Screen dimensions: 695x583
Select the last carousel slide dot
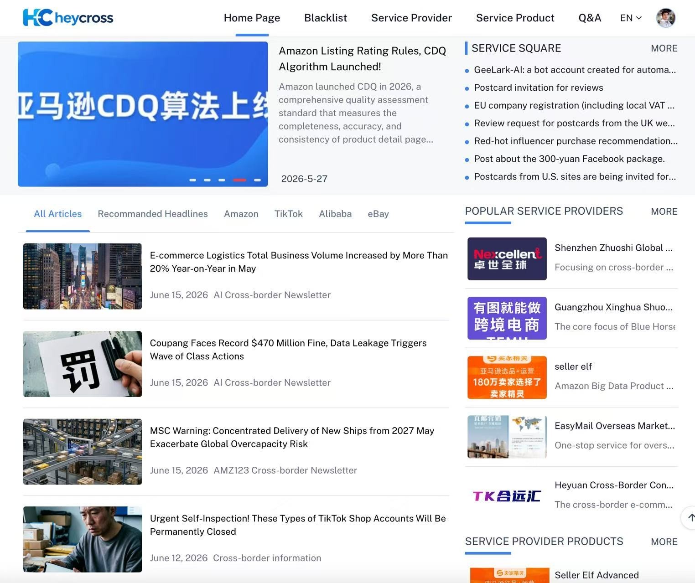(258, 180)
